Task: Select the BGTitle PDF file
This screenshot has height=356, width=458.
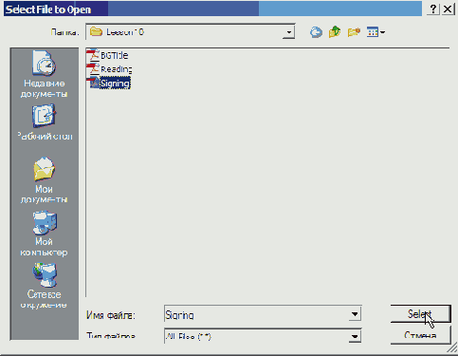Action: 108,55
